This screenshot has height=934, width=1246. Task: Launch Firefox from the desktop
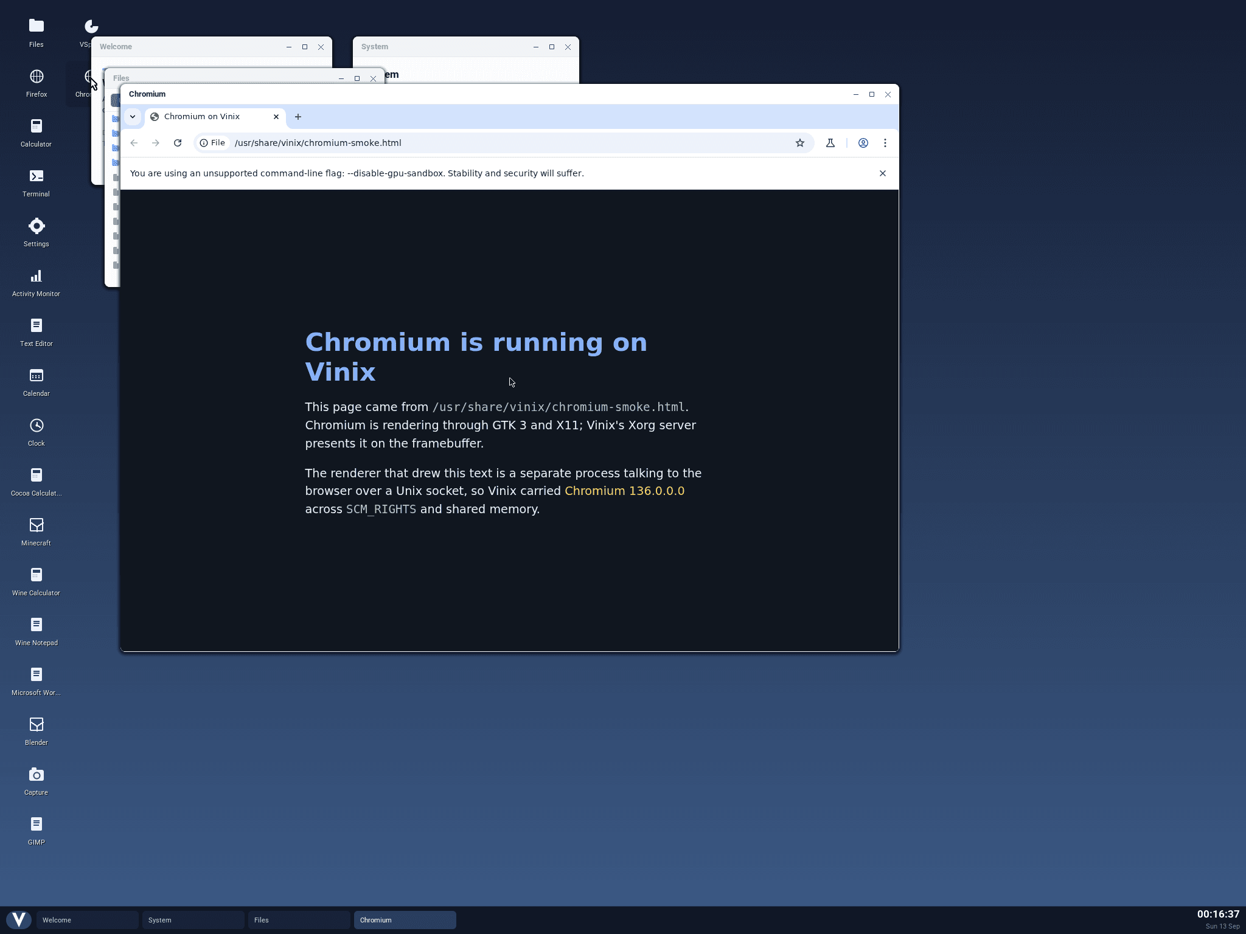pyautogui.click(x=37, y=82)
